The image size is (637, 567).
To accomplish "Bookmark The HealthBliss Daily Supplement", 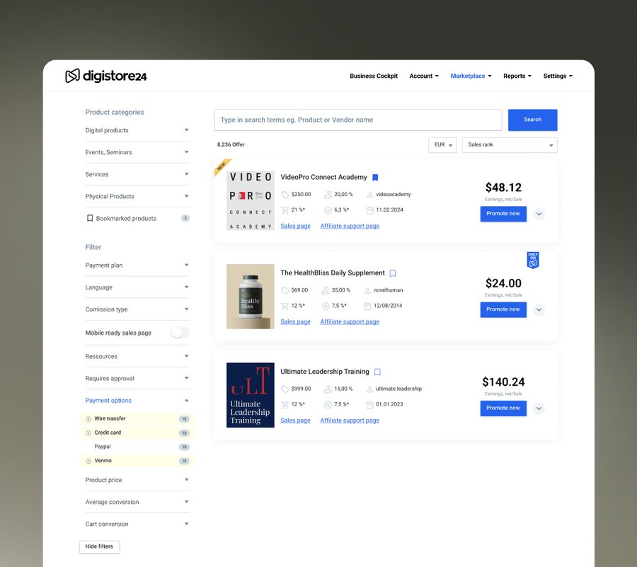I will pyautogui.click(x=393, y=273).
